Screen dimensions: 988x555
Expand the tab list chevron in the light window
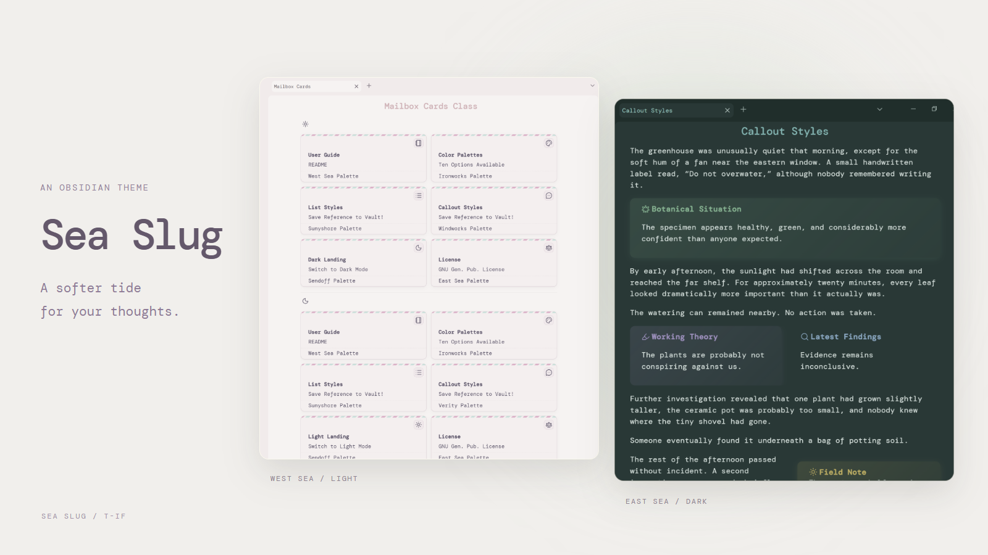click(592, 86)
